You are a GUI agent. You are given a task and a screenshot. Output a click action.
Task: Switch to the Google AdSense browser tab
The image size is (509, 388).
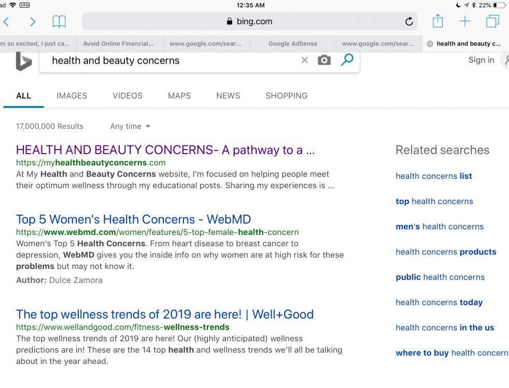tap(293, 44)
